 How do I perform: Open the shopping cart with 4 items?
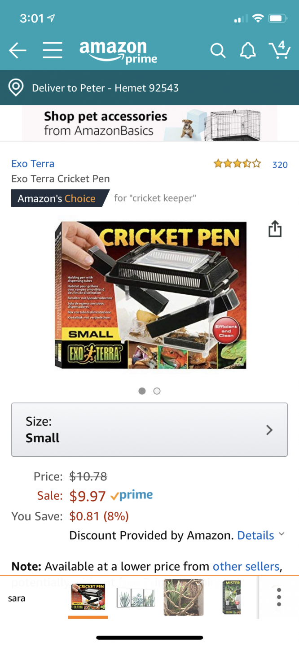[x=279, y=50]
